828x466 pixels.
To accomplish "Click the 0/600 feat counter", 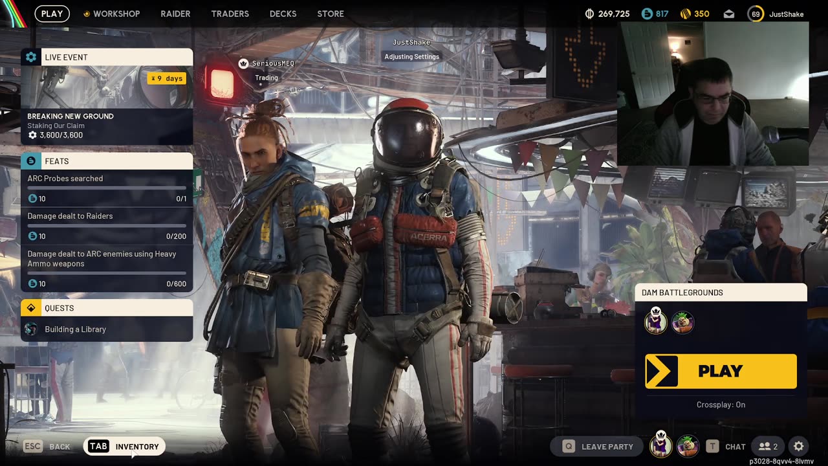I will (x=176, y=283).
